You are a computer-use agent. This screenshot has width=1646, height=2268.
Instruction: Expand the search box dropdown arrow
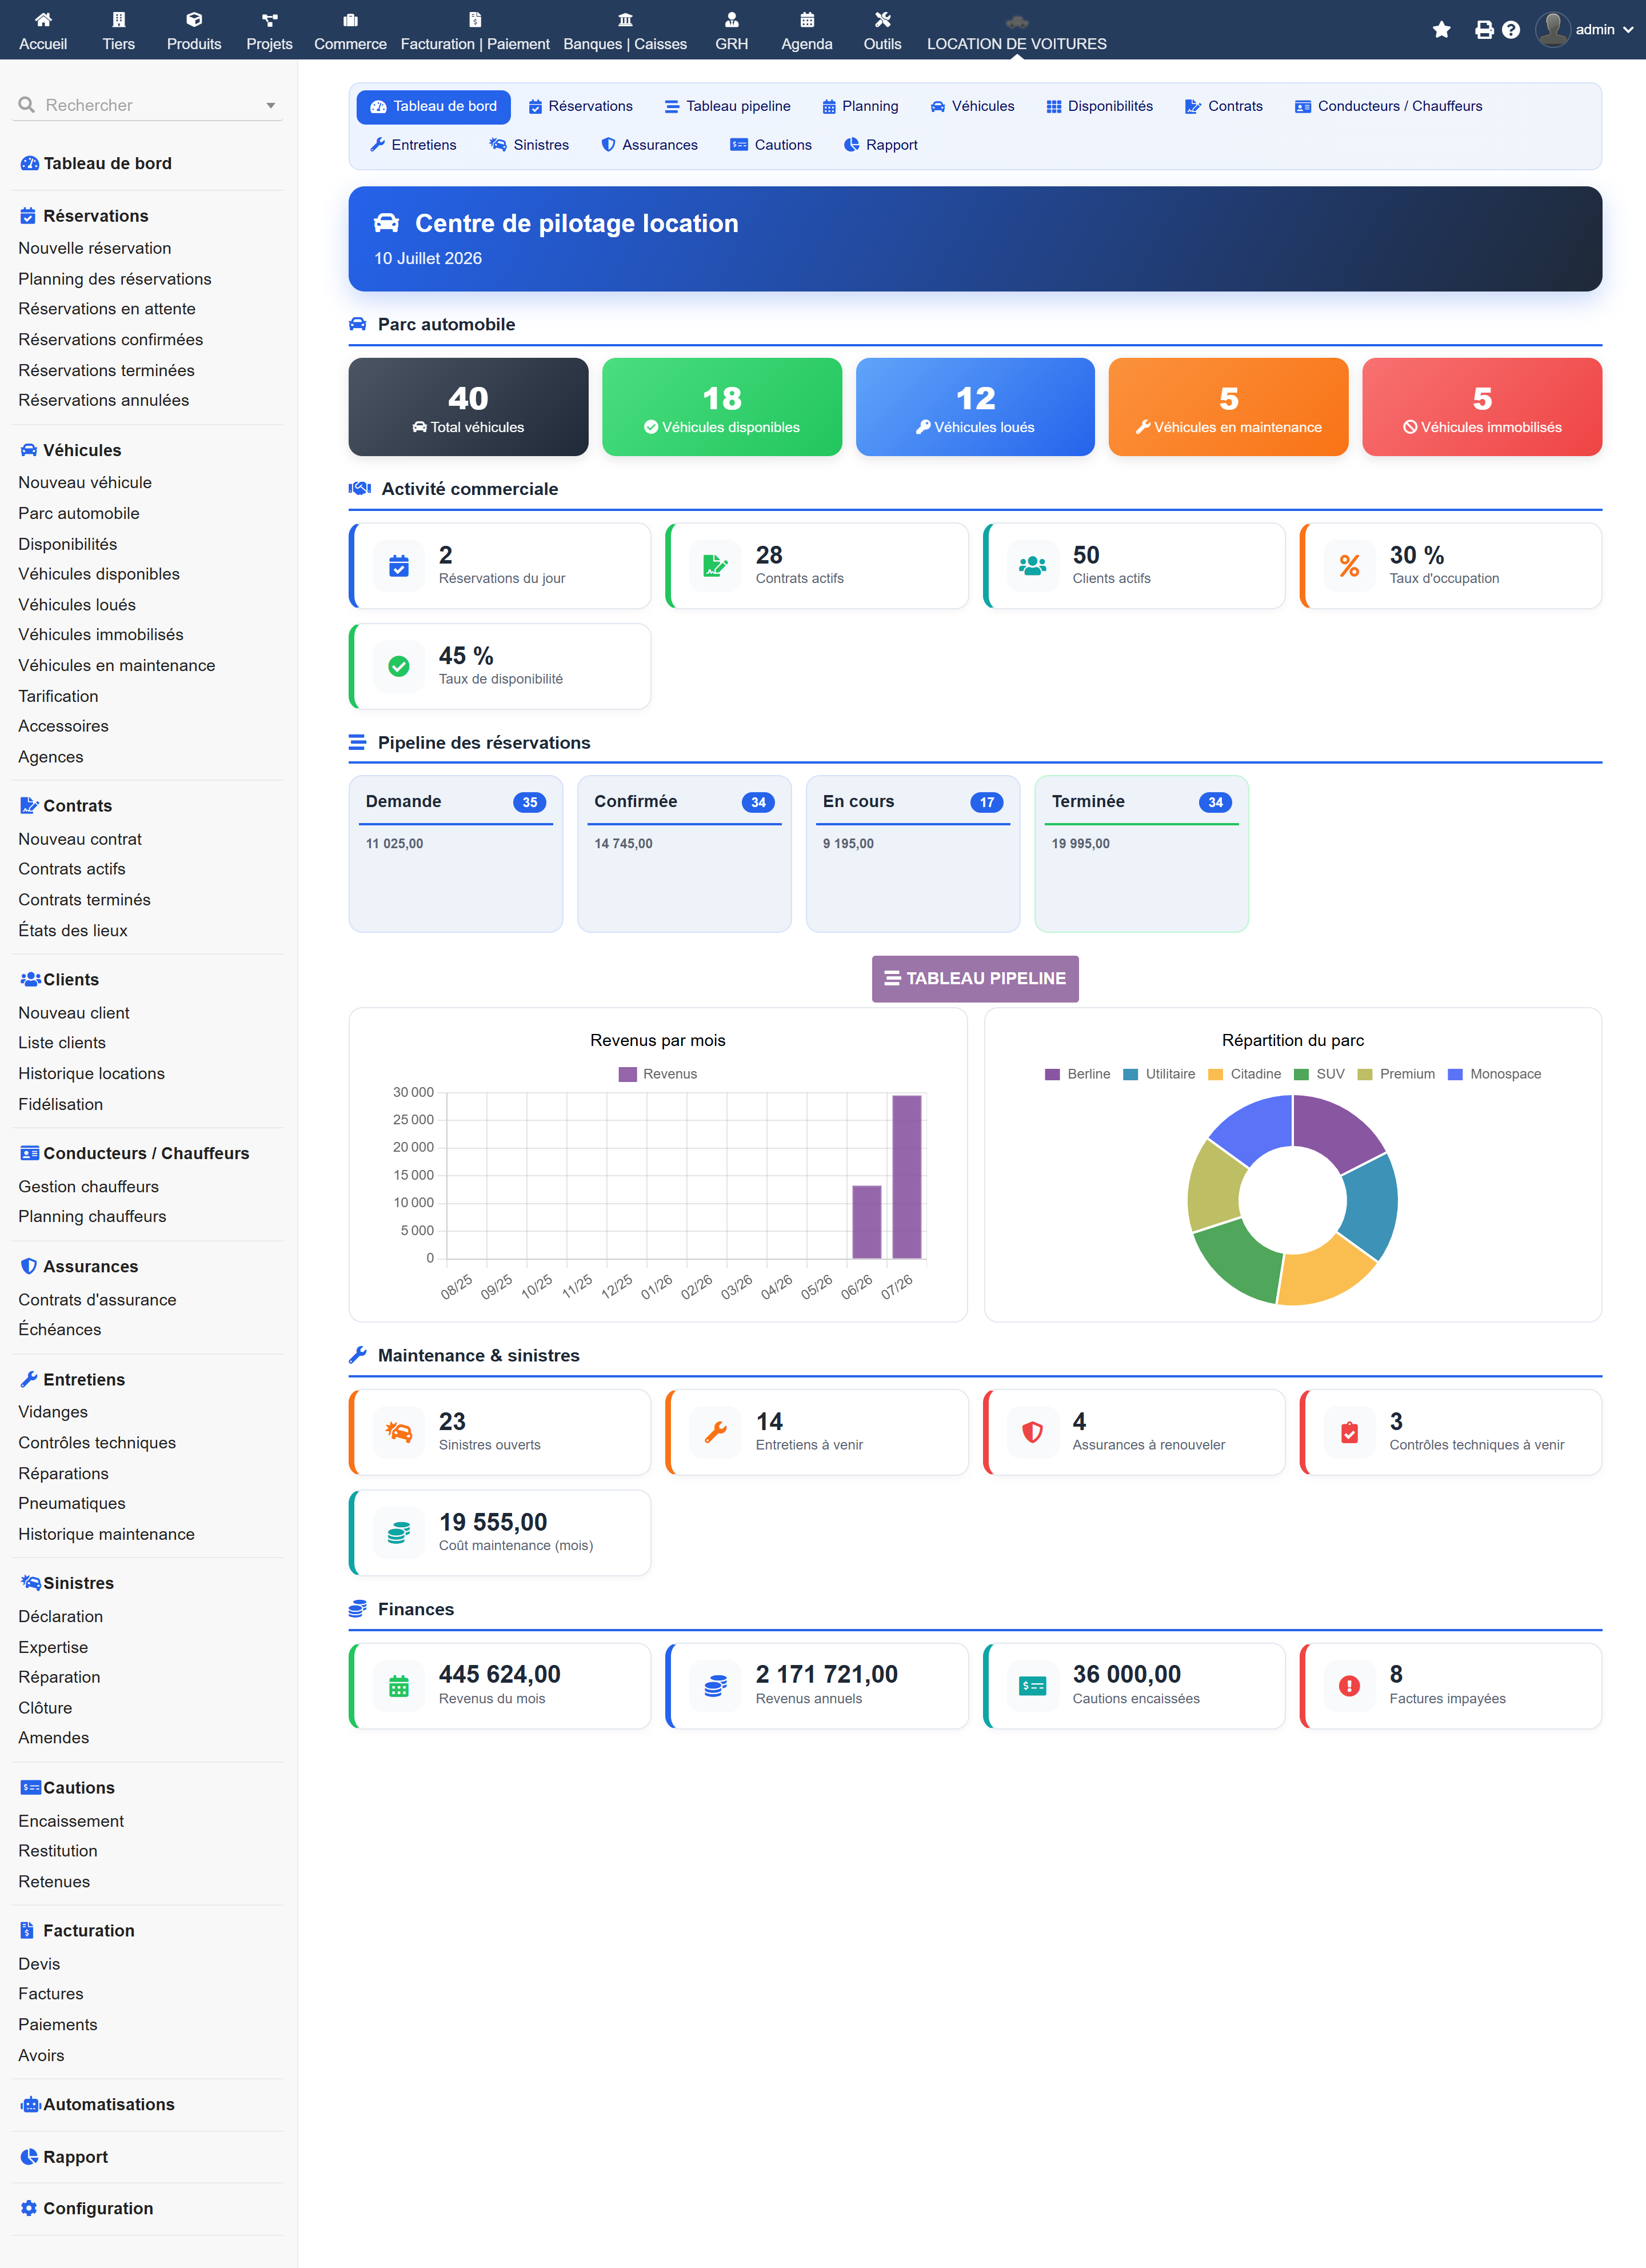[270, 105]
